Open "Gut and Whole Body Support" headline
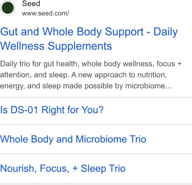192x185 pixels. point(72,32)
